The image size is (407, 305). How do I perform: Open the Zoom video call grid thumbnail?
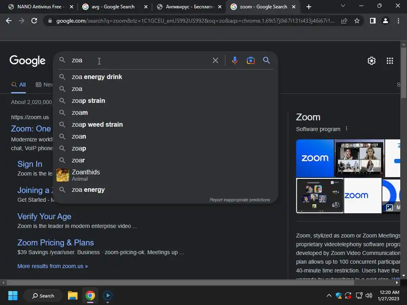[359, 158]
